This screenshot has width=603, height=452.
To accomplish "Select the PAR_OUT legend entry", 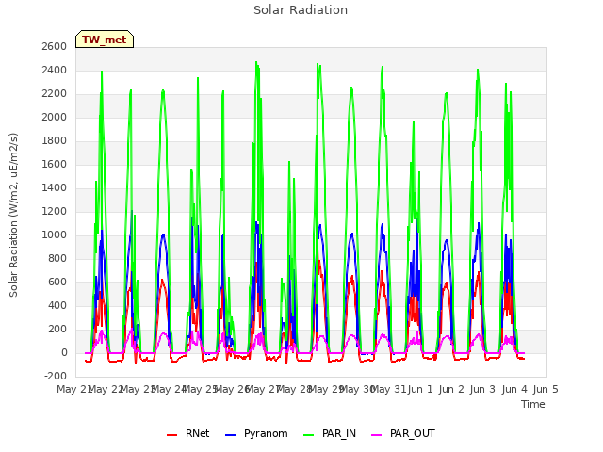I will point(403,433).
